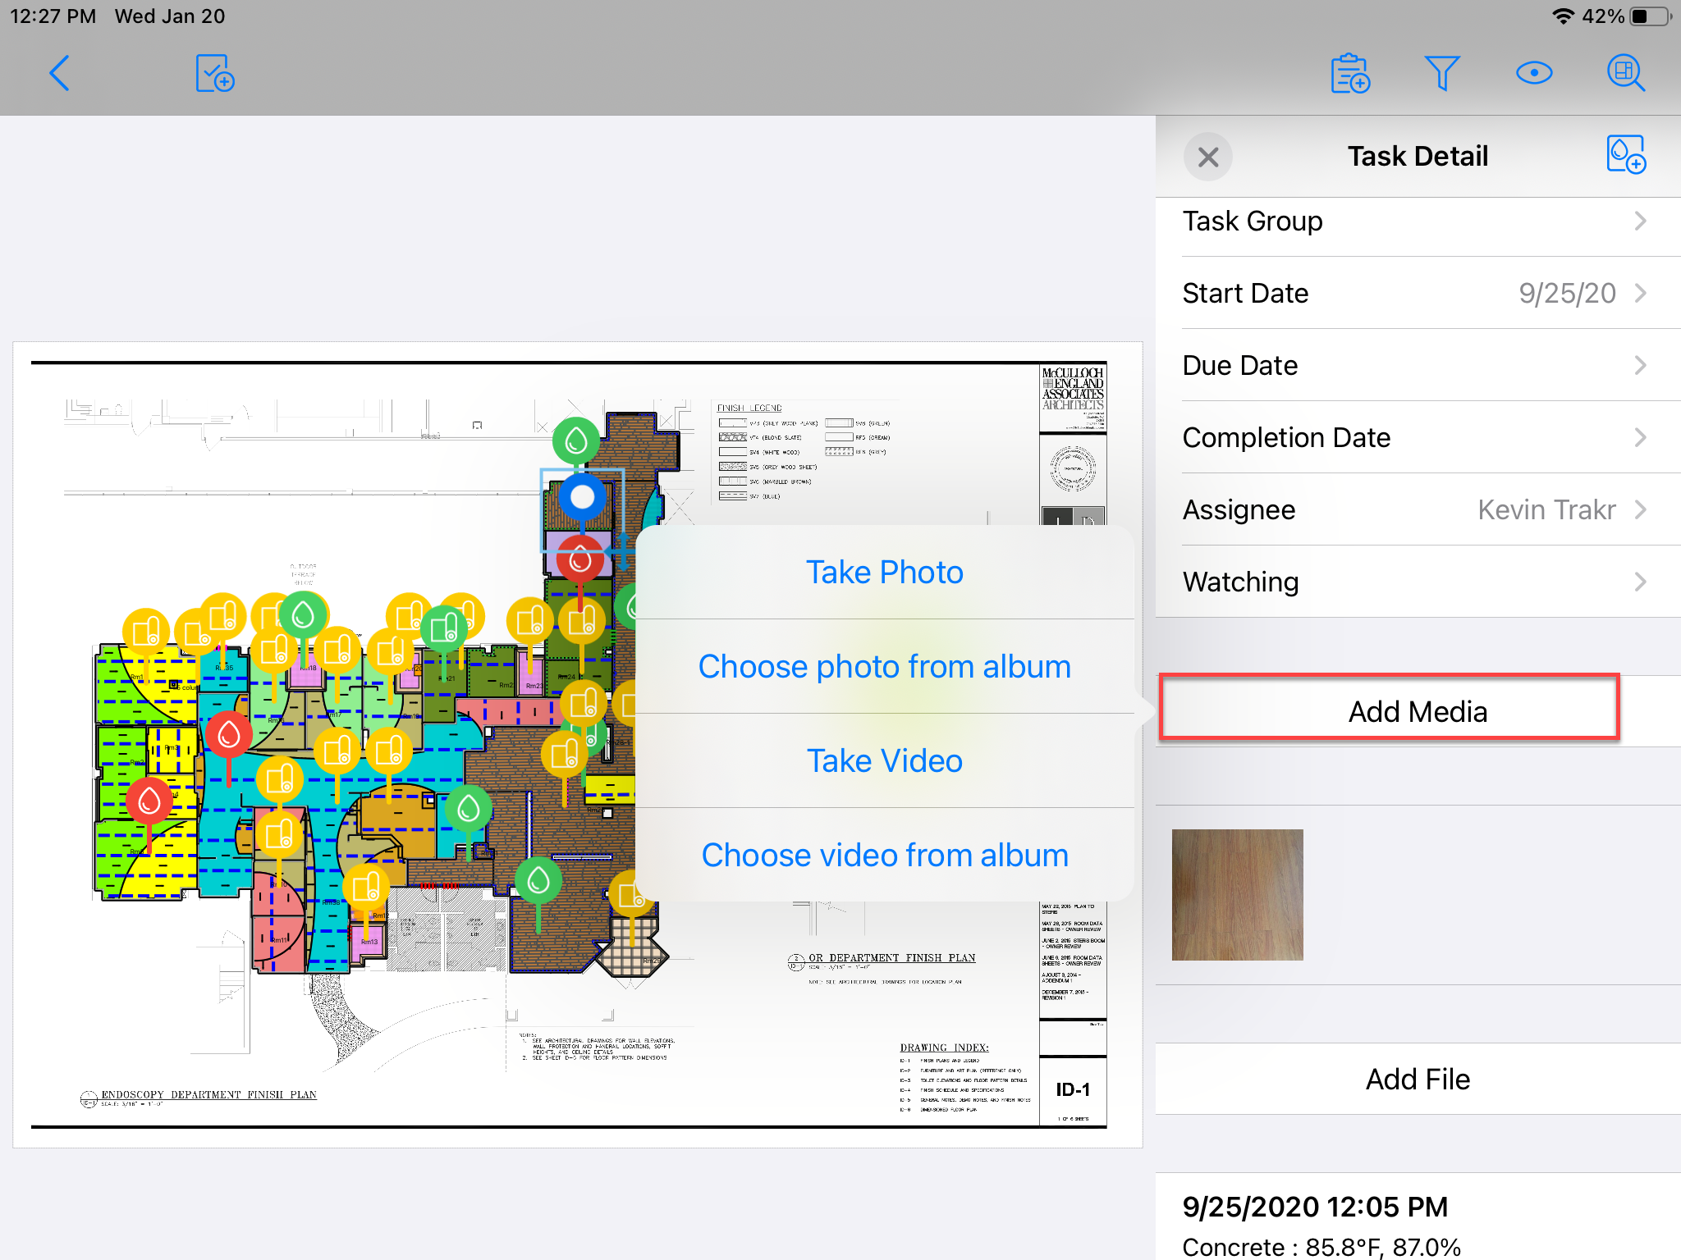
Task: Tap the add task document icon
Action: click(215, 74)
